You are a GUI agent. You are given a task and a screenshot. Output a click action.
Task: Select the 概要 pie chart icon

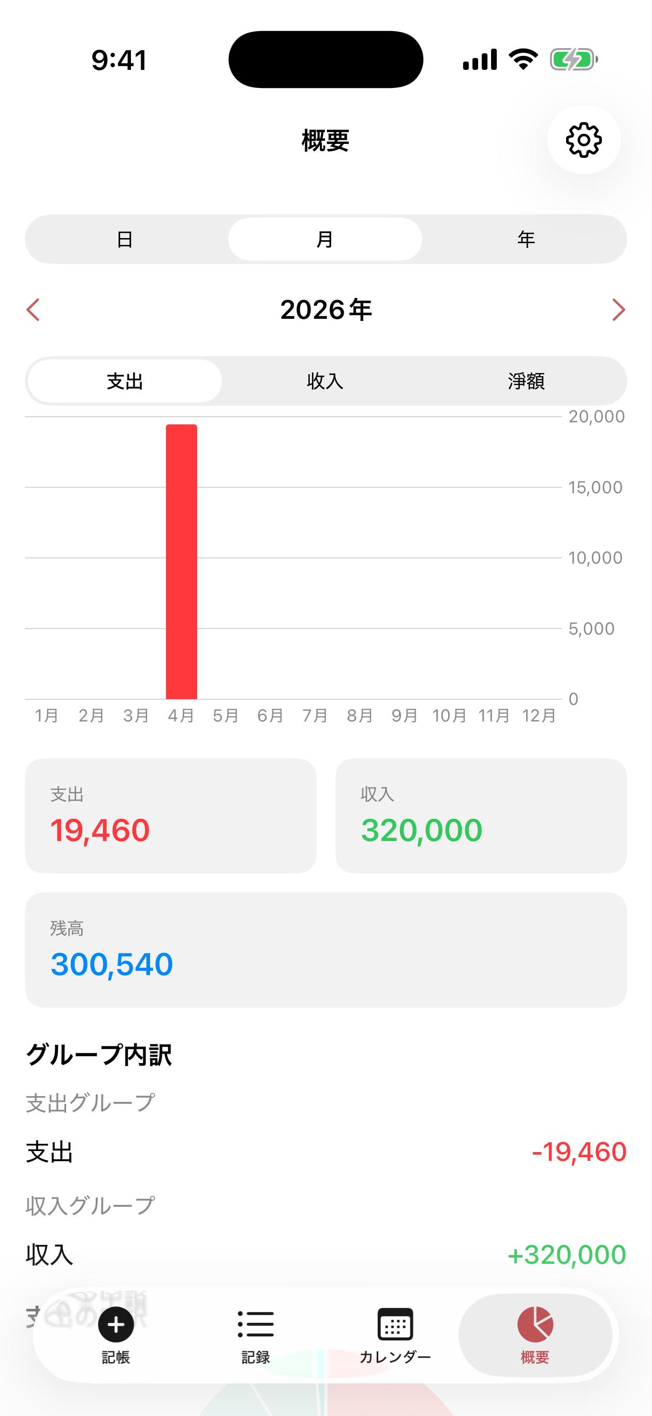coord(535,1324)
